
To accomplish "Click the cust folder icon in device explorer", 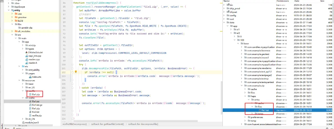I will [228, 19].
